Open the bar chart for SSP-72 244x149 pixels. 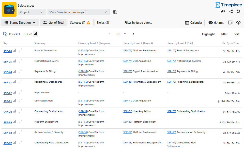point(14,93)
